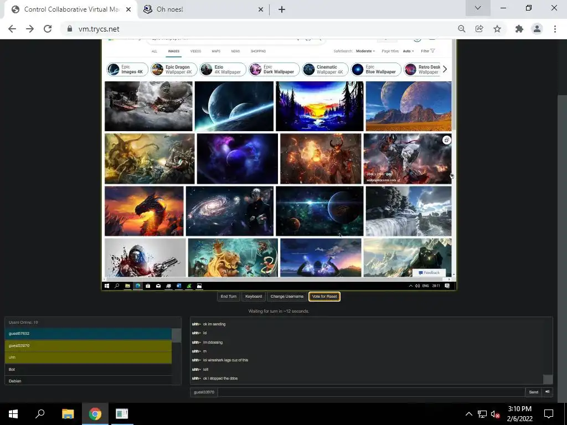Click the Change Username button
The image size is (567, 425).
coord(287,297)
